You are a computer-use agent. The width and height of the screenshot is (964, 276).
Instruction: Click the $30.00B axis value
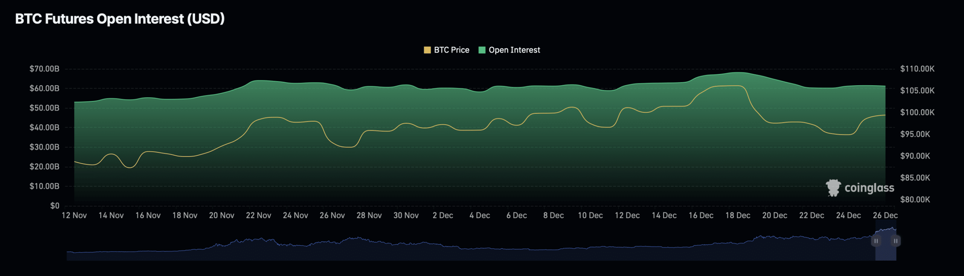coord(44,147)
